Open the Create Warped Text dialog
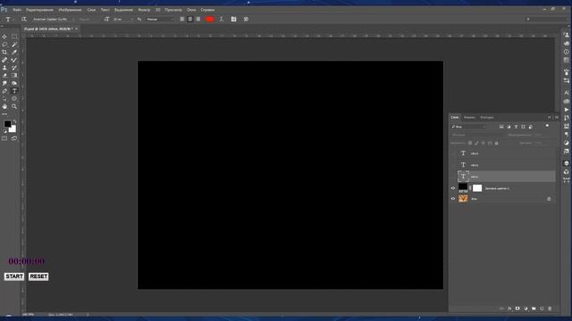Viewport: 572px width, 321px height. (221, 19)
